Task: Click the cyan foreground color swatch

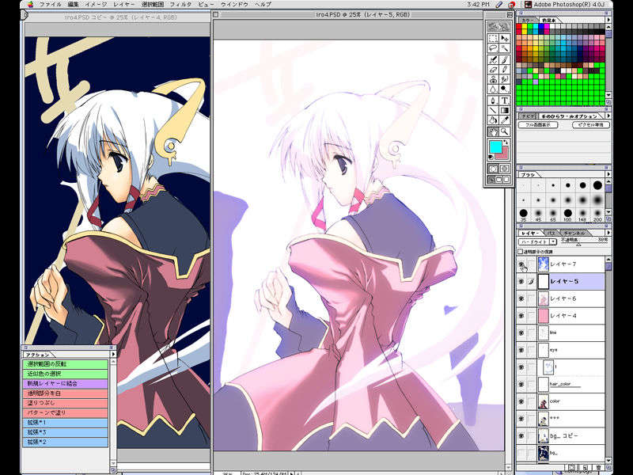Action: point(495,146)
